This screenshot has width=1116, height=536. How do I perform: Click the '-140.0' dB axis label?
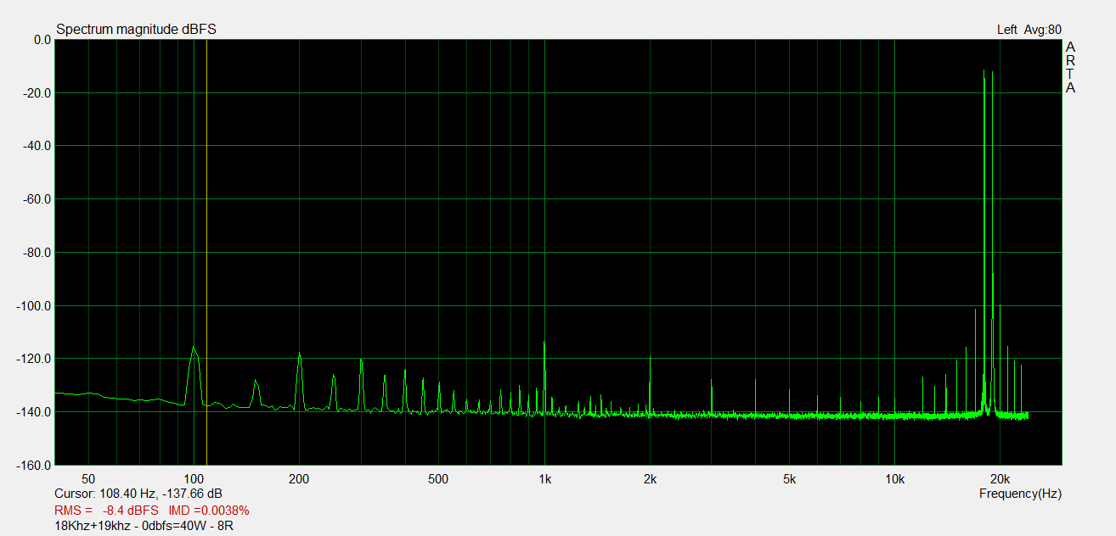click(35, 412)
